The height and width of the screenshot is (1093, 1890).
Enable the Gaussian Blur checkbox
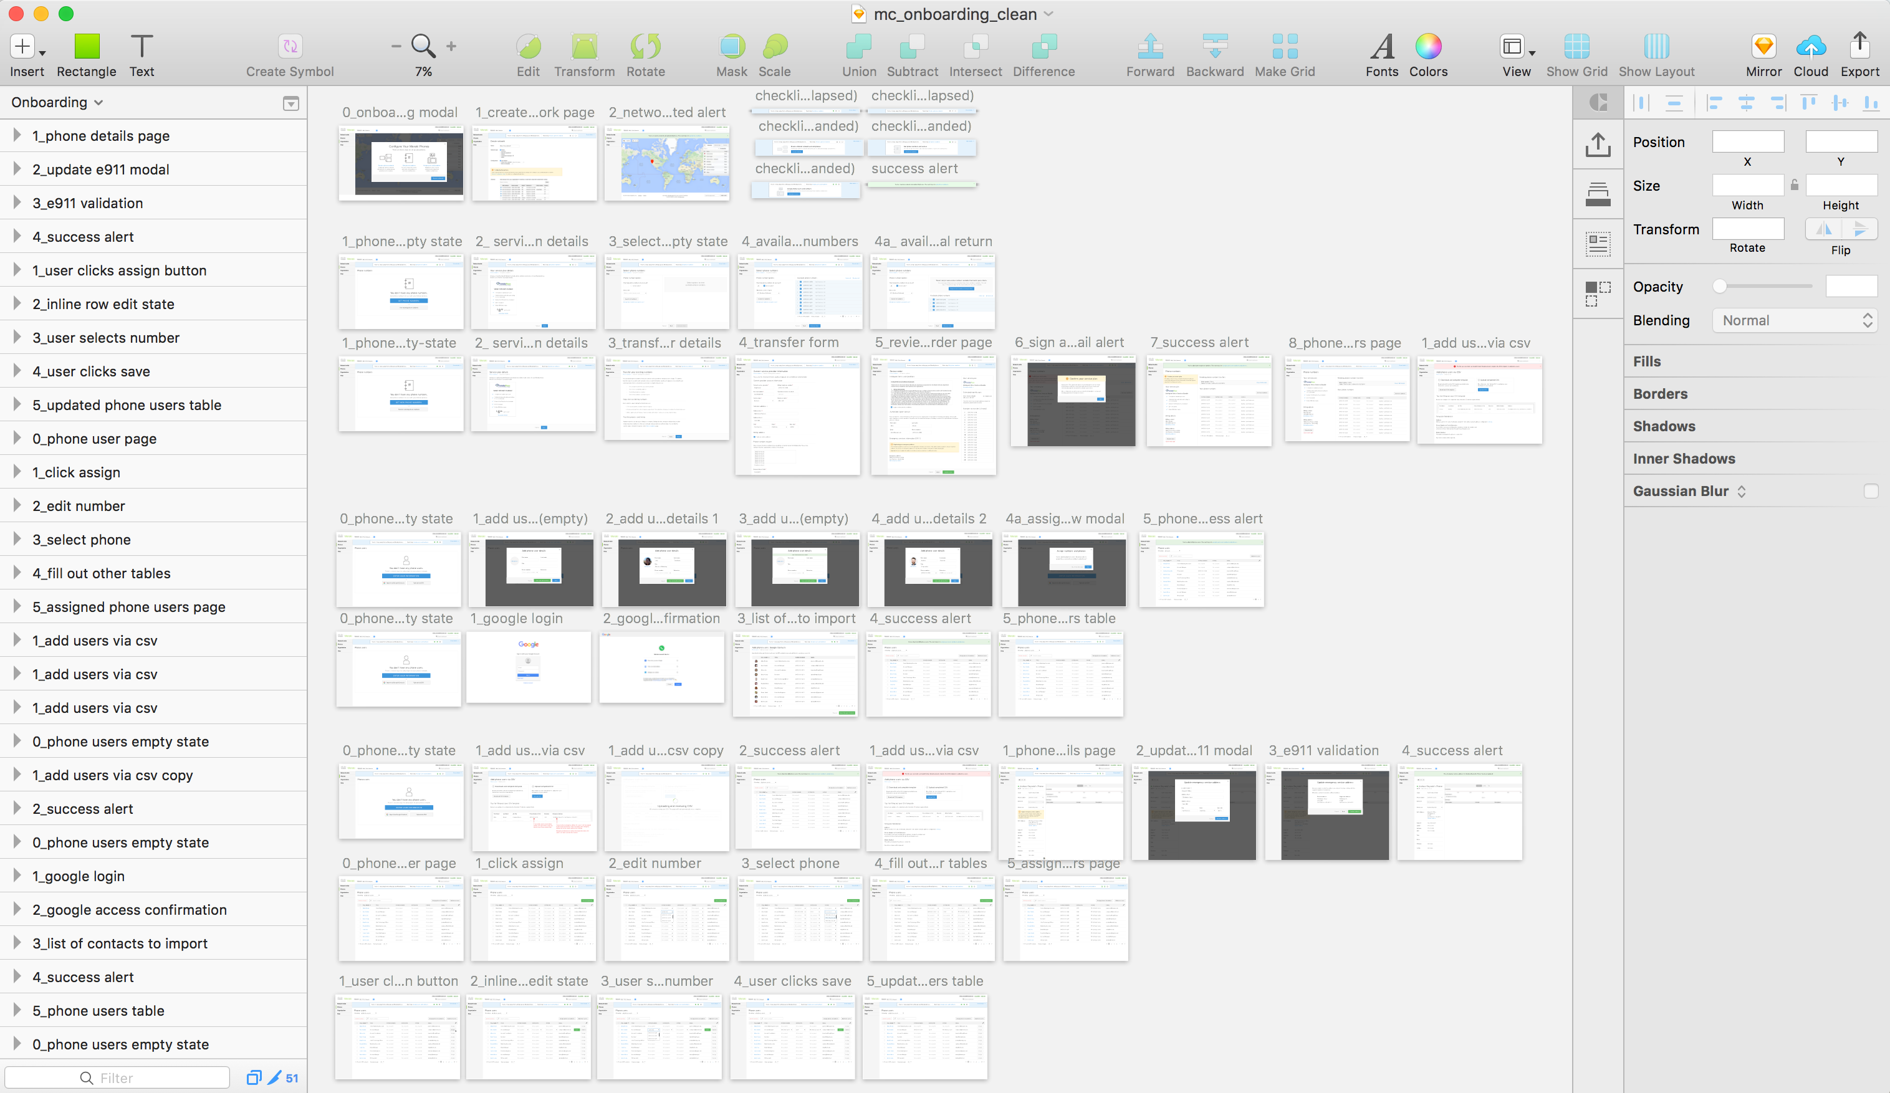[x=1870, y=491]
